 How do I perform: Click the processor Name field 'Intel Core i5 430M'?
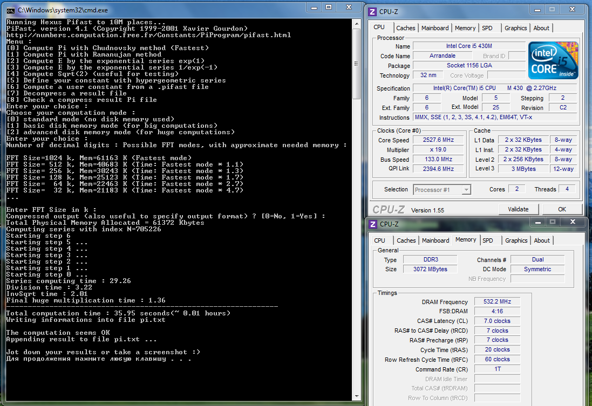pos(469,46)
